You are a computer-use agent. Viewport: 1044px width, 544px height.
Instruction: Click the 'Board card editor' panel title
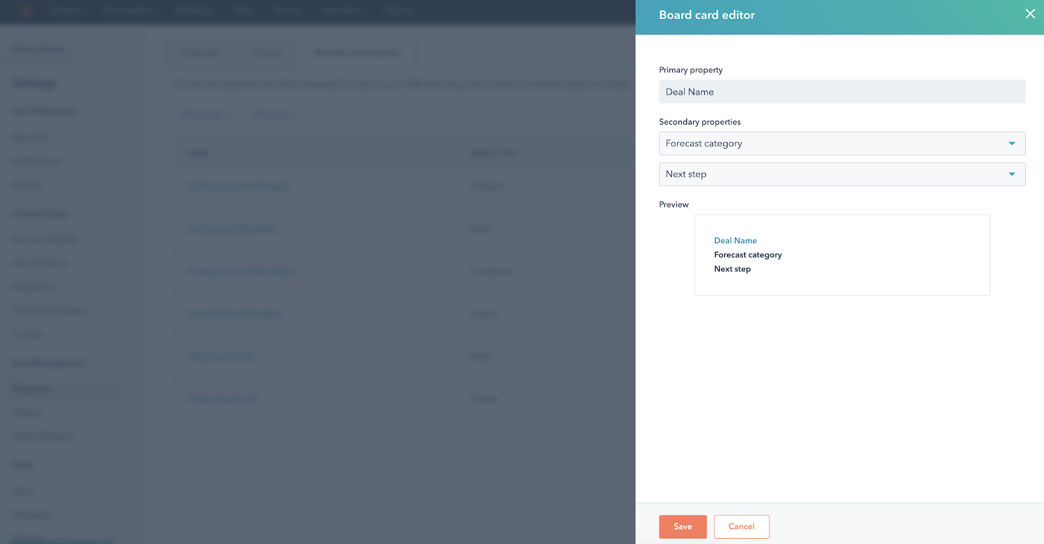pos(707,15)
